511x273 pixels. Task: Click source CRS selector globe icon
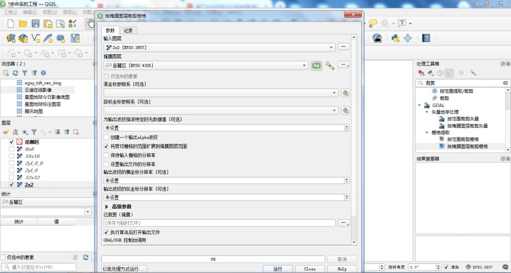click(x=345, y=93)
